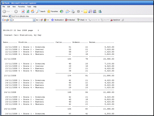Open the Google search box dropdown
Screen dimensions: 154x116
pos(34,20)
